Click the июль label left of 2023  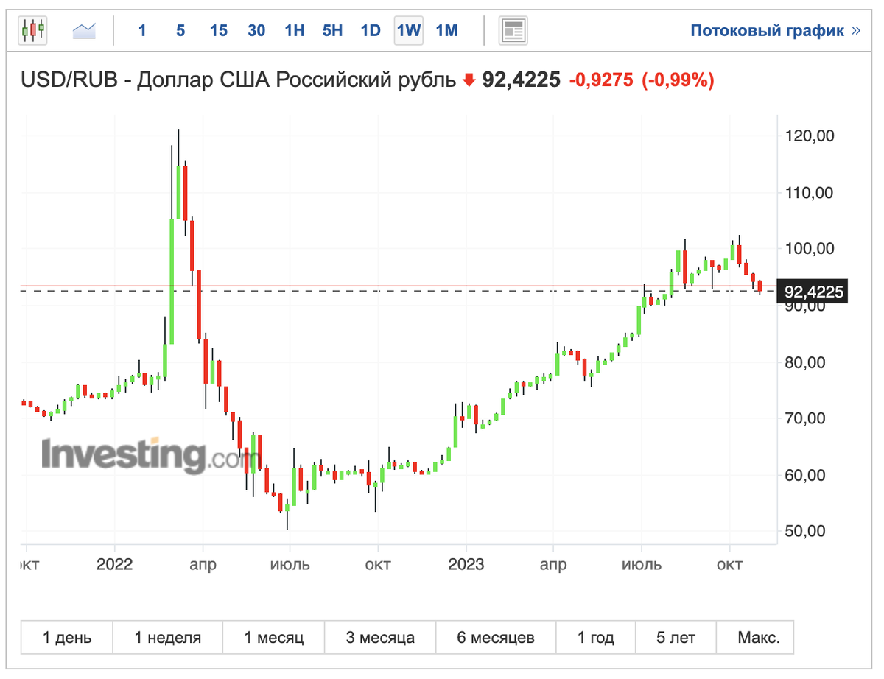[x=290, y=565]
